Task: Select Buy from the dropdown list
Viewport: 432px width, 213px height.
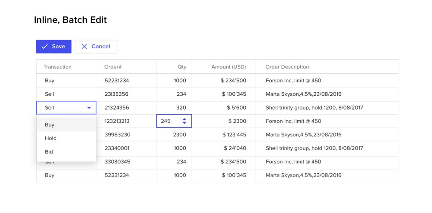Action: click(x=50, y=125)
